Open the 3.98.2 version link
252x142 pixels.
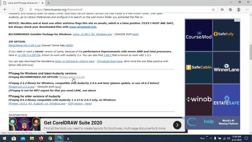[x=107, y=55]
